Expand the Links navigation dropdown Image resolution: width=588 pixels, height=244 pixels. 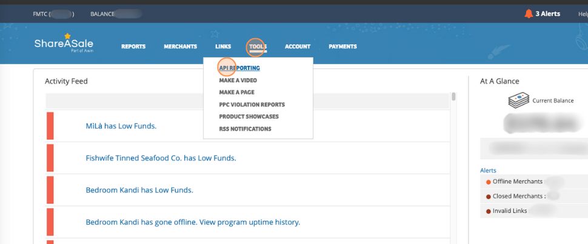point(222,47)
